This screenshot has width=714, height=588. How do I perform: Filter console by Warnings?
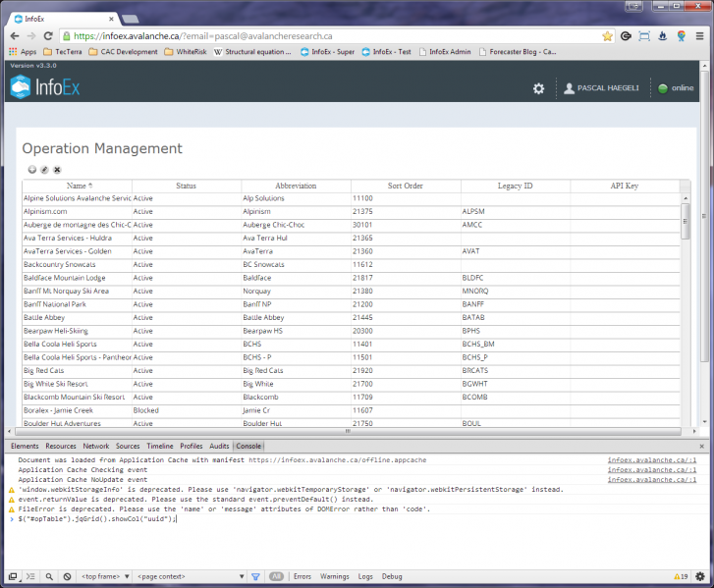[x=334, y=576]
